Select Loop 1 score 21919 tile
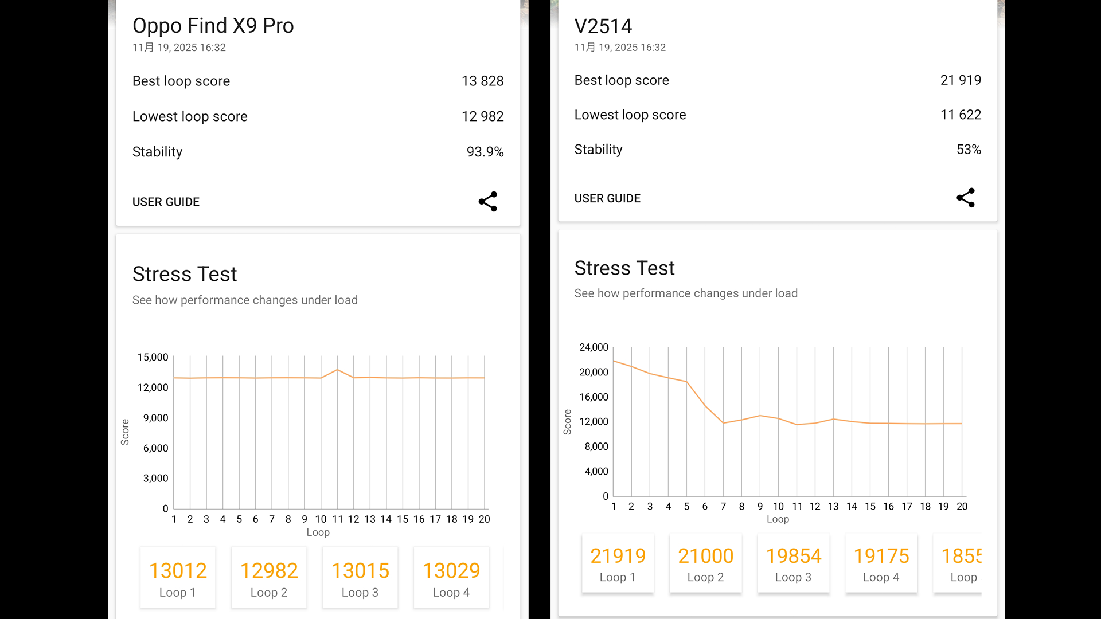This screenshot has height=619, width=1101. (x=618, y=563)
